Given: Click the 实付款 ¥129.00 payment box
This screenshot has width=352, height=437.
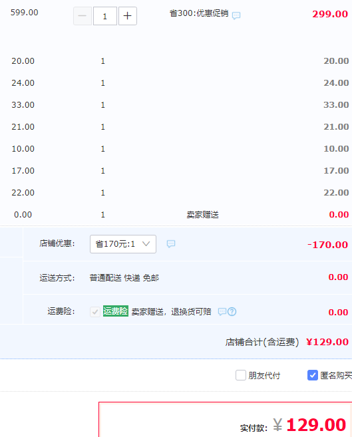Looking at the screenshot, I should click(226, 420).
